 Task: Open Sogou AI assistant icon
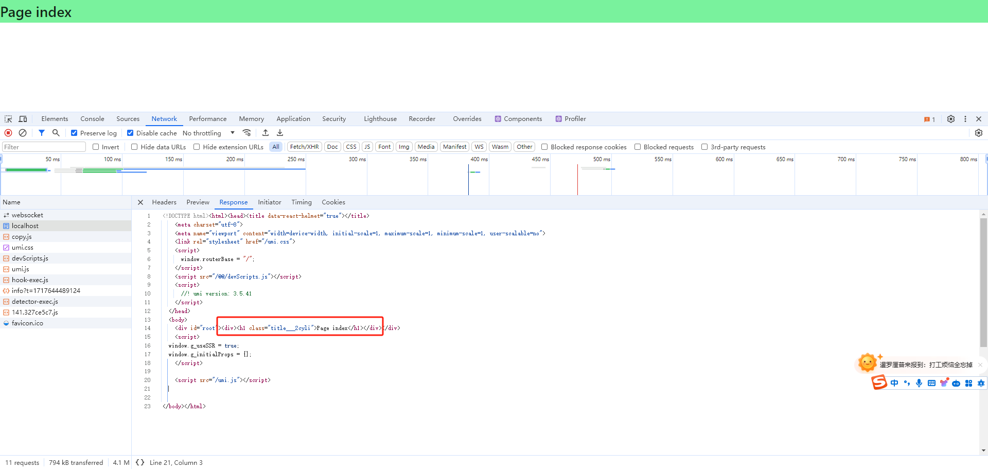pyautogui.click(x=981, y=383)
